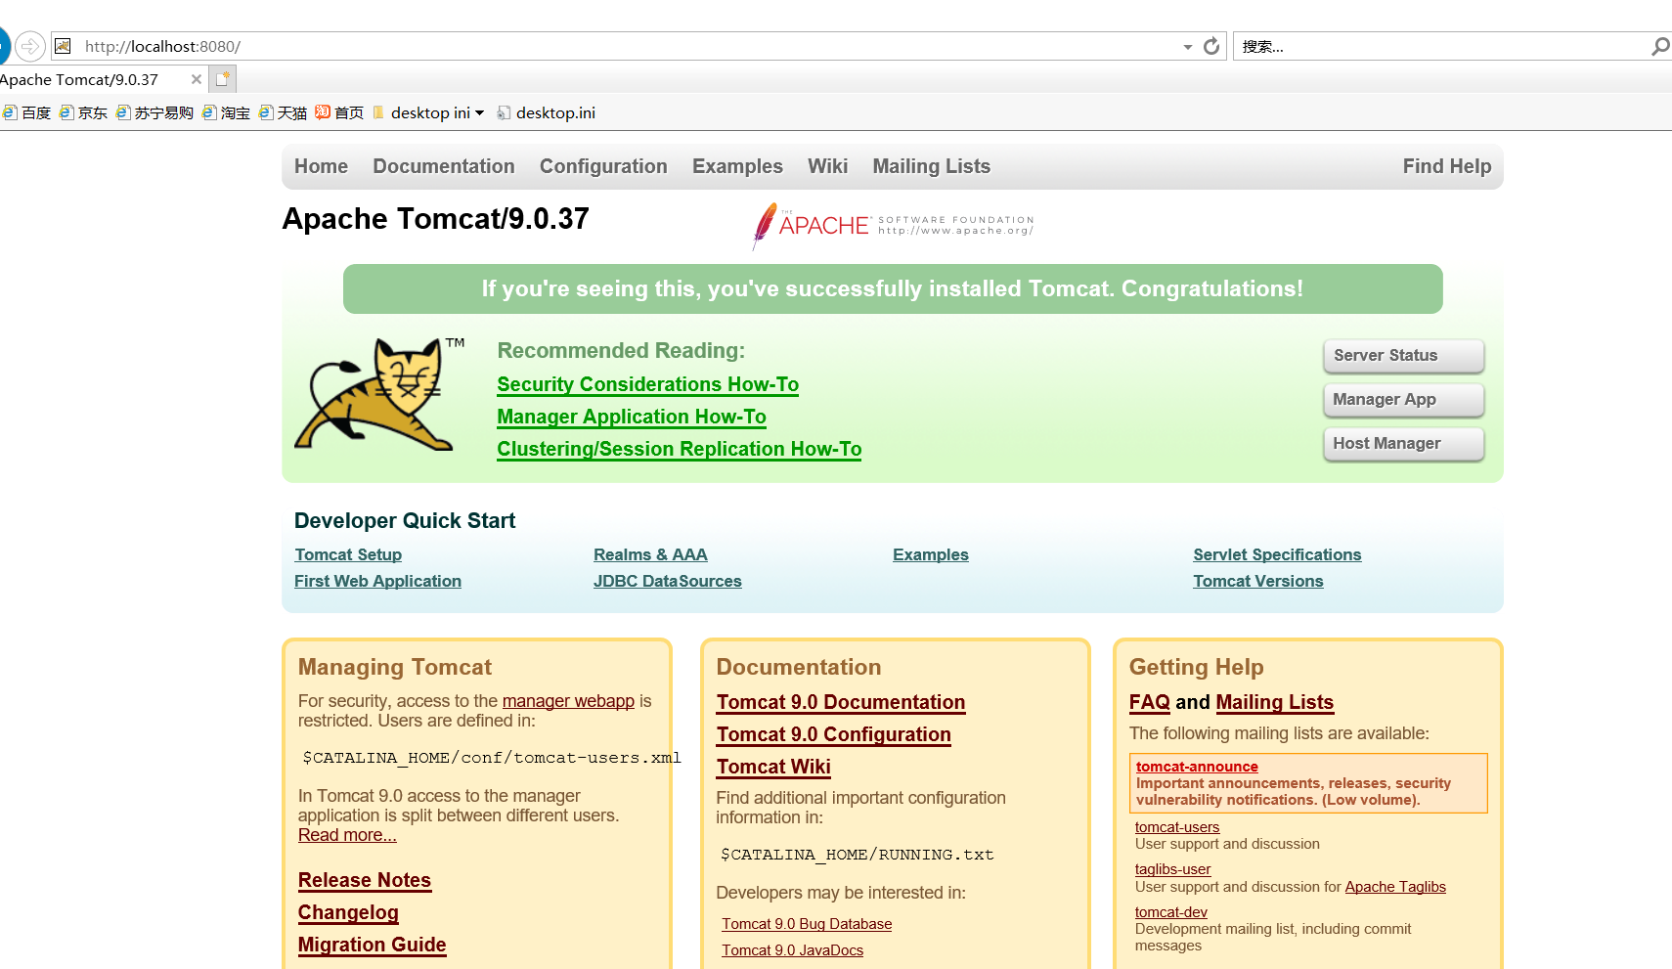The image size is (1672, 969).
Task: Open the Tomcat Setup link
Action: (x=348, y=554)
